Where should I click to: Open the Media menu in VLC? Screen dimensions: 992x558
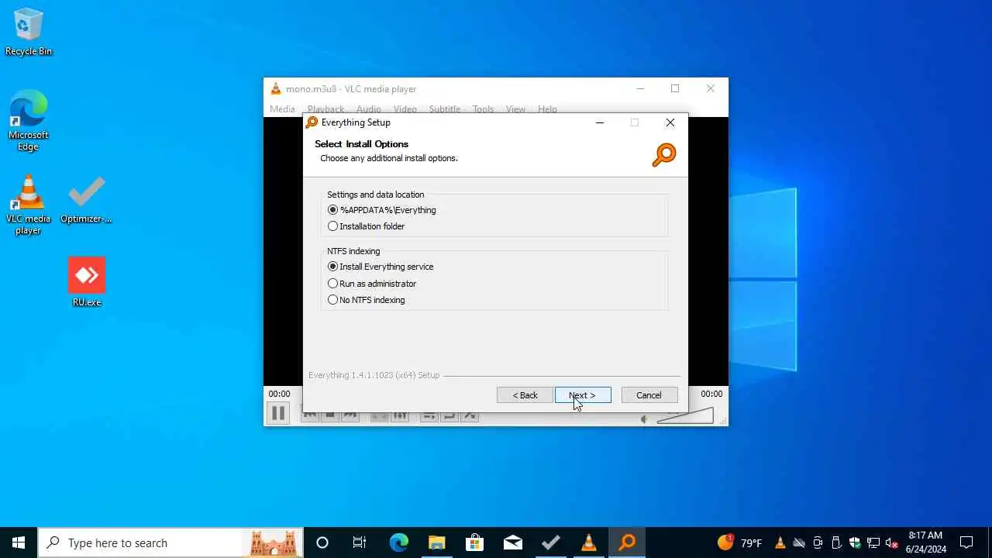[282, 109]
